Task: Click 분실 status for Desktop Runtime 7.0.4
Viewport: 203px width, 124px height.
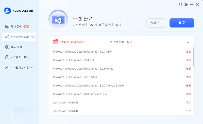Action: click(x=188, y=52)
